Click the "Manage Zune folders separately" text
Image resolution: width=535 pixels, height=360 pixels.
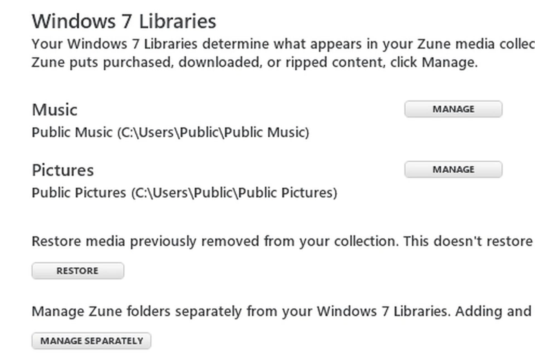coord(137,311)
